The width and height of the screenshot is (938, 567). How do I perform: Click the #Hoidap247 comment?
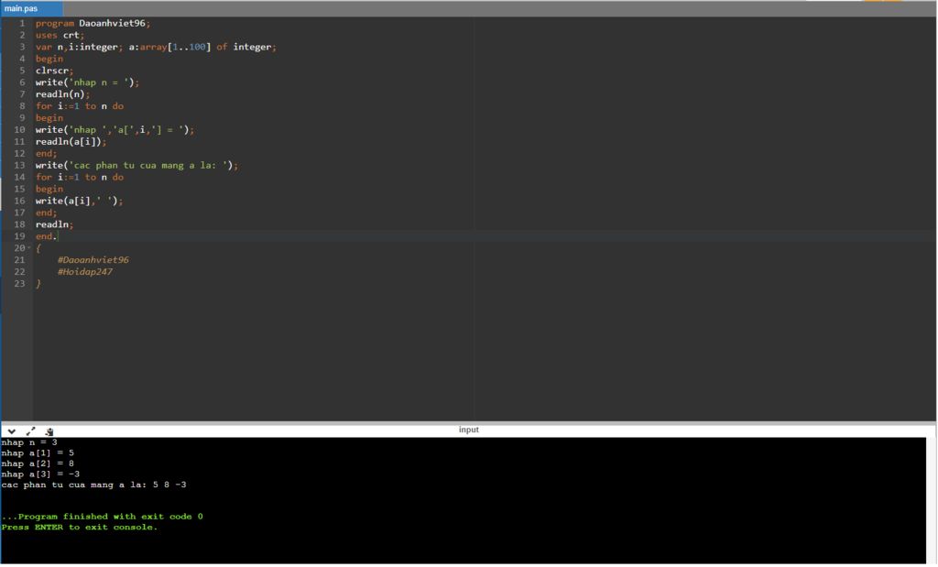point(84,271)
